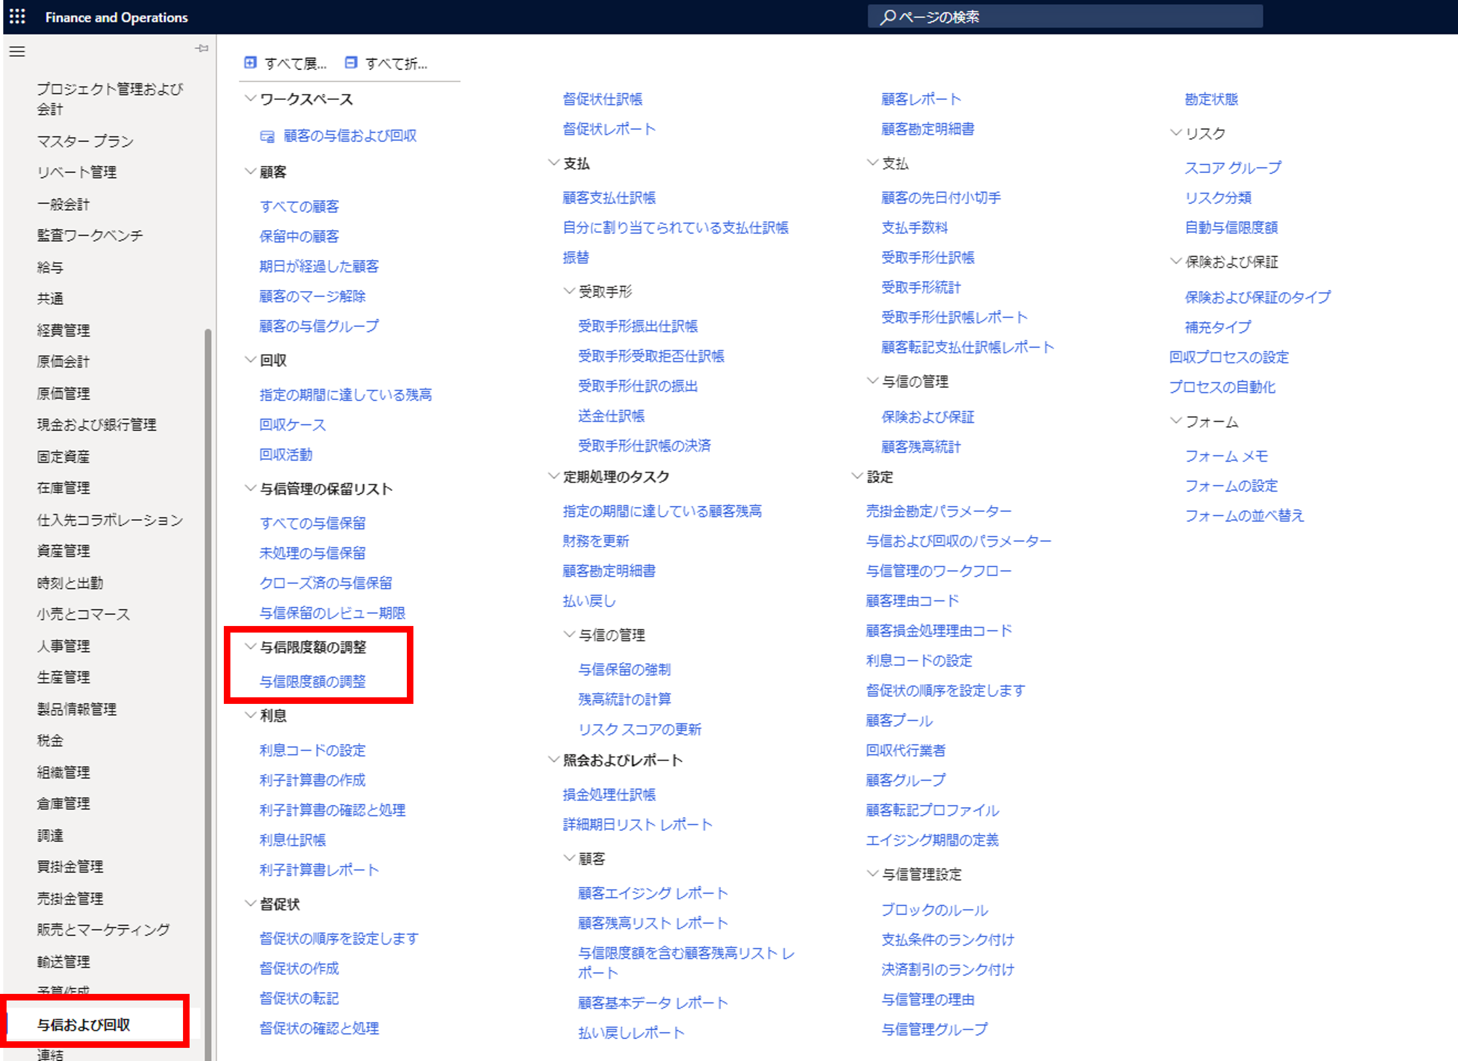Collapse the 設定 section
The height and width of the screenshot is (1061, 1458).
coord(857,476)
